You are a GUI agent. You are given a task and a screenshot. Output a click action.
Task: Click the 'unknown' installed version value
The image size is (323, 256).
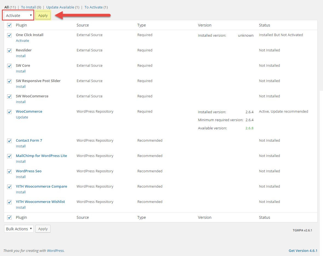(x=246, y=35)
